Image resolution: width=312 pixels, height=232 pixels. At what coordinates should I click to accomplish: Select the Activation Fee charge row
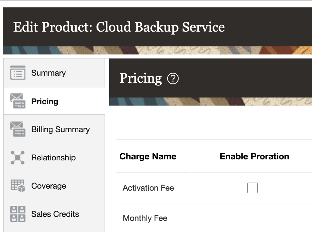pos(148,188)
